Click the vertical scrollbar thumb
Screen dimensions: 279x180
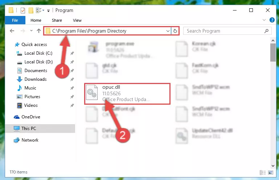(x=273, y=53)
